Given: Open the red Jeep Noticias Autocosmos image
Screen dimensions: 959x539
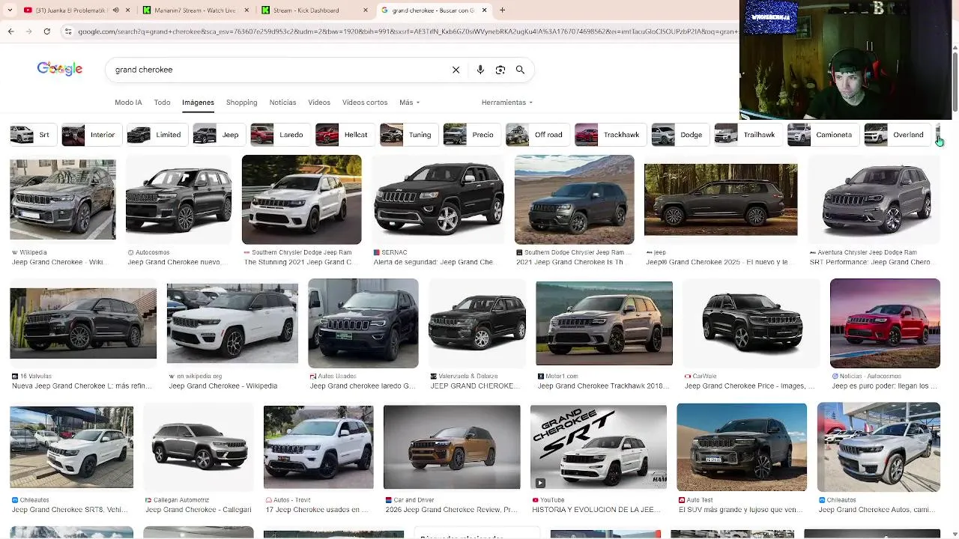Looking at the screenshot, I should tap(885, 323).
